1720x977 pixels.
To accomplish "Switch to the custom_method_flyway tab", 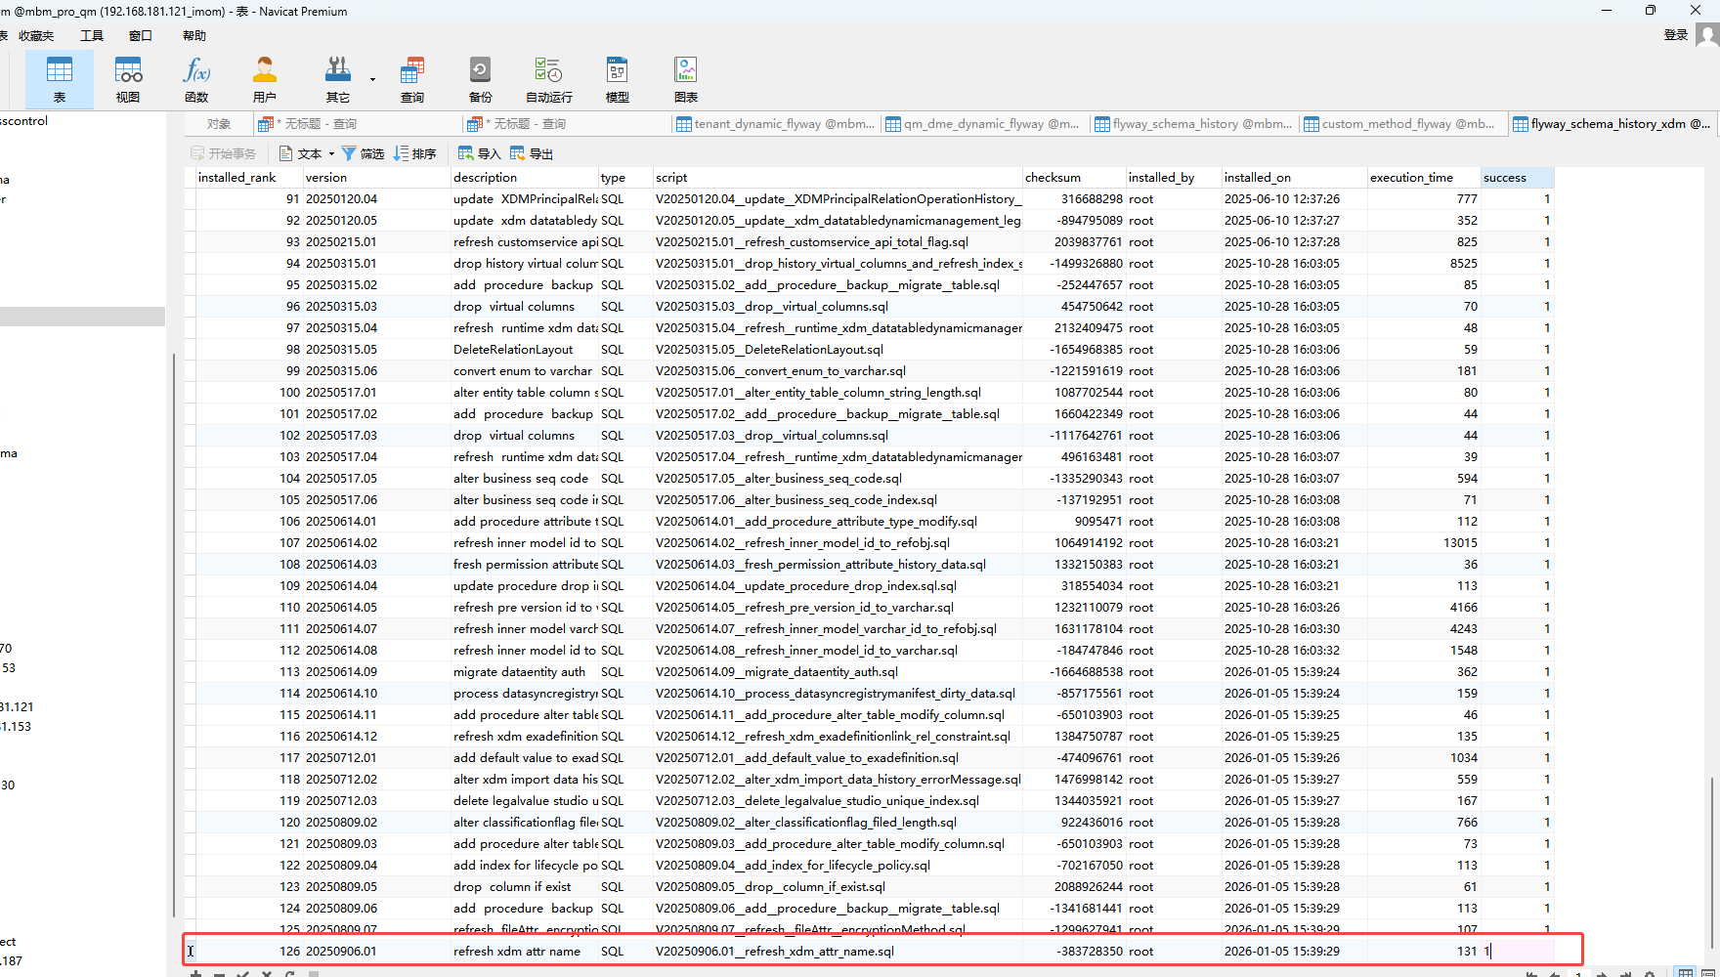I will 1399,124.
